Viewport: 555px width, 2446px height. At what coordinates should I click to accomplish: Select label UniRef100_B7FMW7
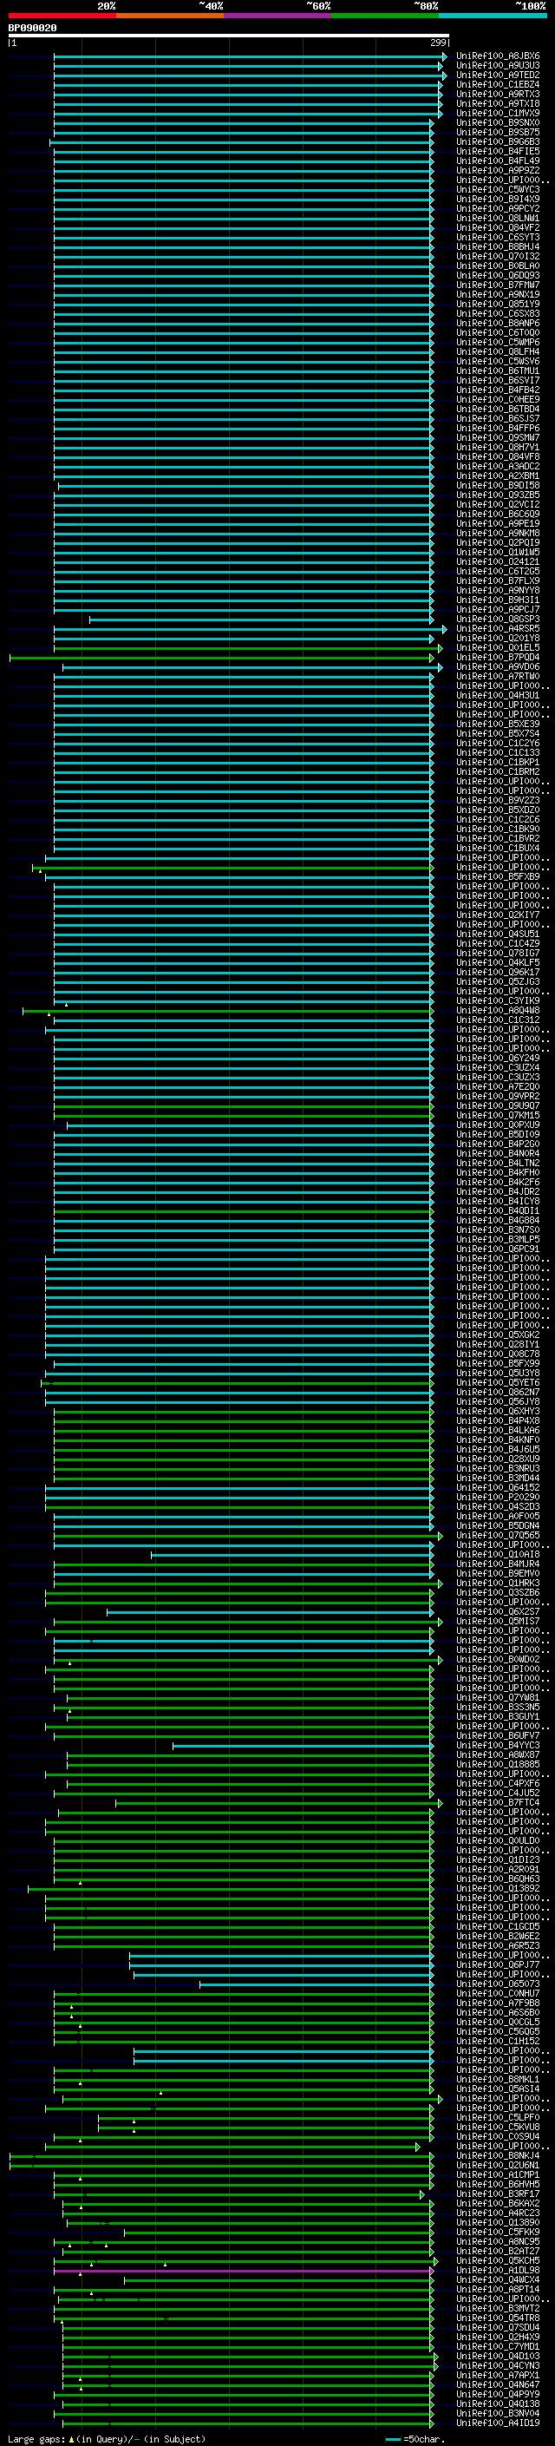pos(498,285)
